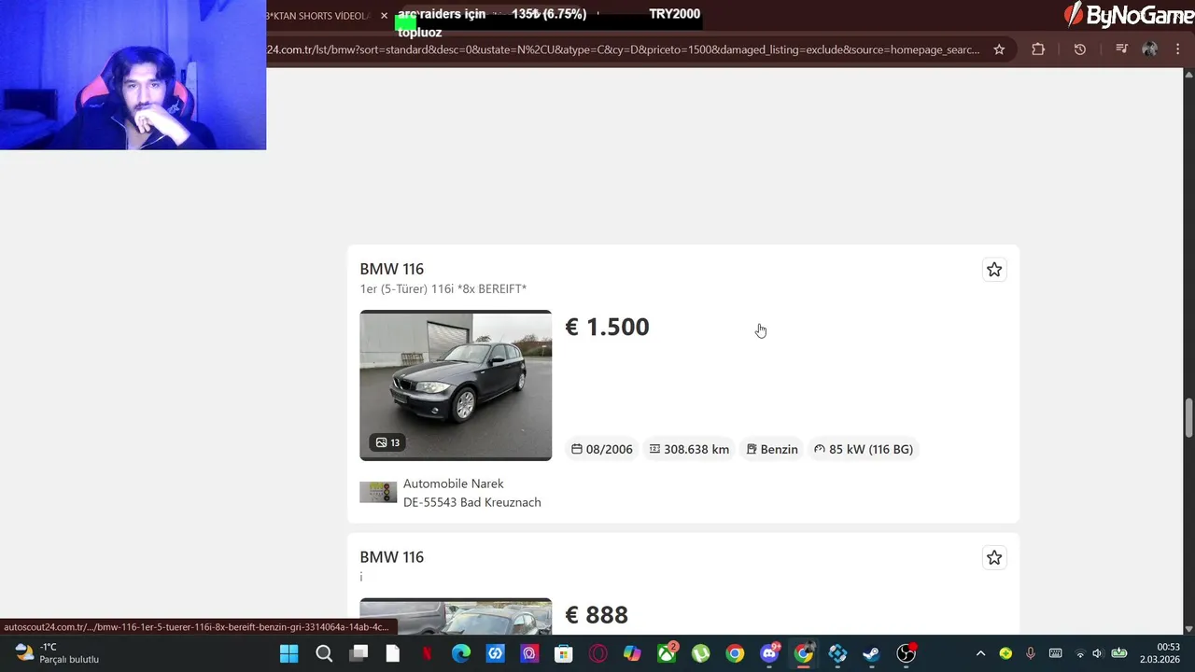This screenshot has height=672, width=1195.
Task: Open the browser profile avatar
Action: pyautogui.click(x=1150, y=49)
